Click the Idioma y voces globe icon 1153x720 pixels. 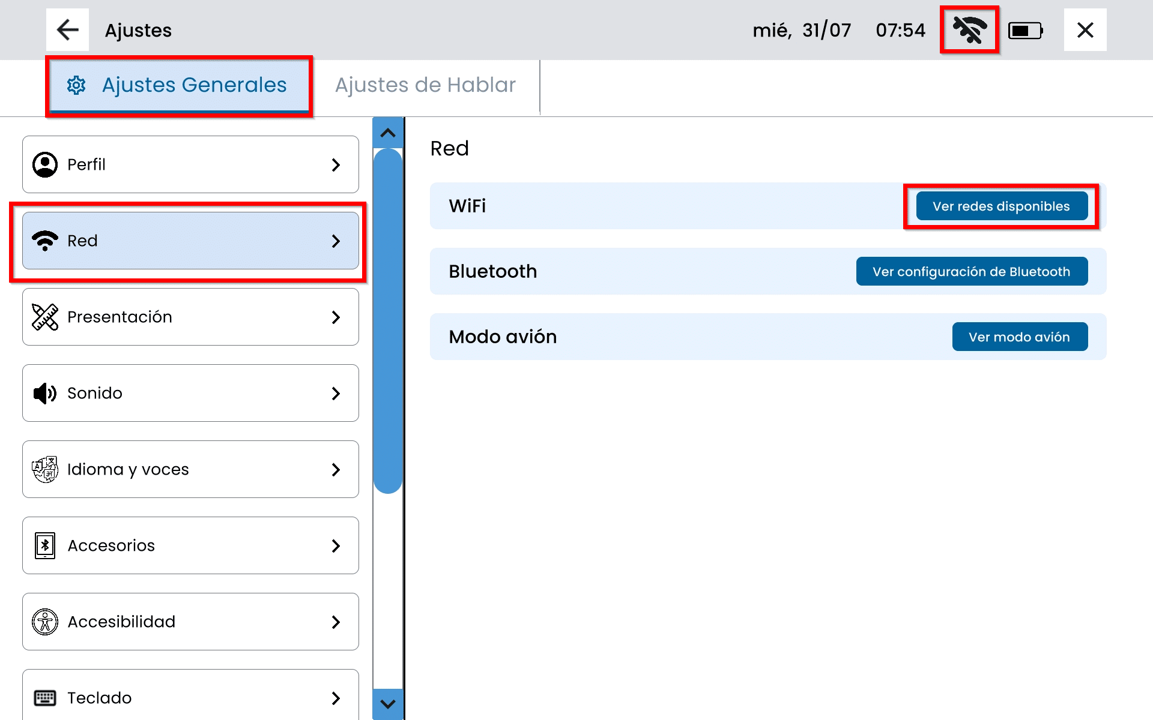point(45,469)
